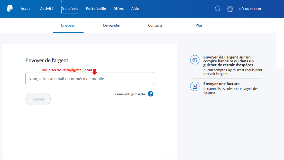Focus the name, email or mobile input field
The width and height of the screenshot is (284, 160).
point(90,79)
